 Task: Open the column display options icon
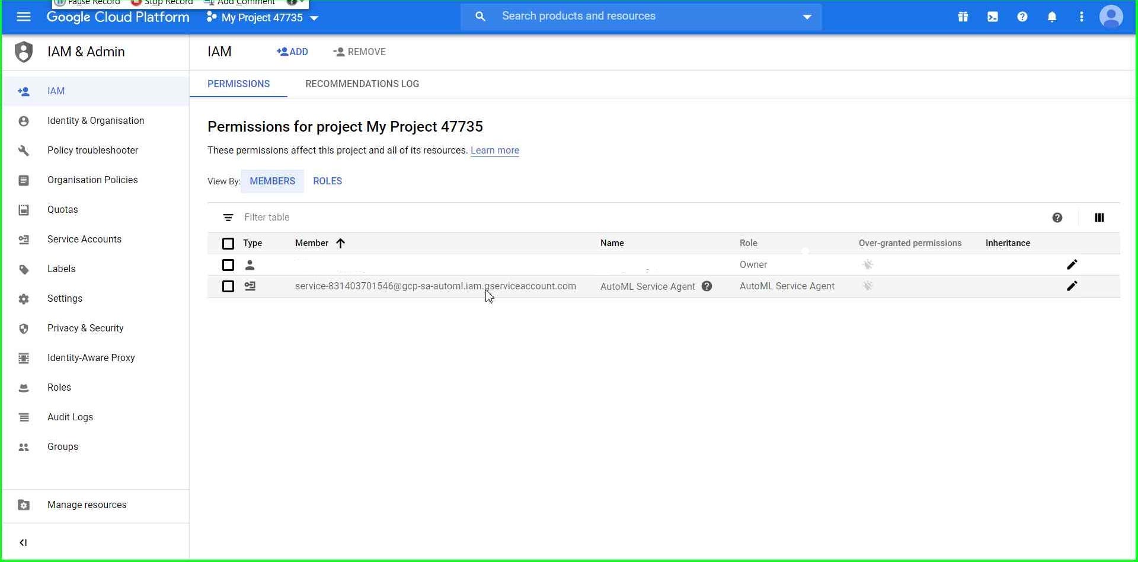click(x=1099, y=218)
